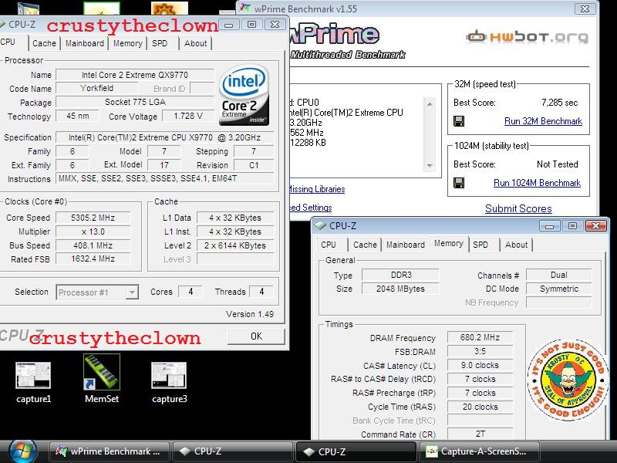617x463 pixels.
Task: Switch to About tab in left CPU-Z
Action: pyautogui.click(x=196, y=43)
